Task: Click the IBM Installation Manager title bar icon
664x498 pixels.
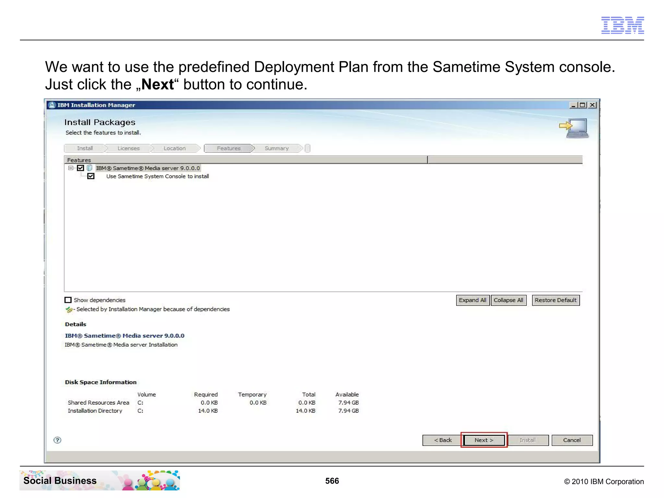Action: (52, 105)
